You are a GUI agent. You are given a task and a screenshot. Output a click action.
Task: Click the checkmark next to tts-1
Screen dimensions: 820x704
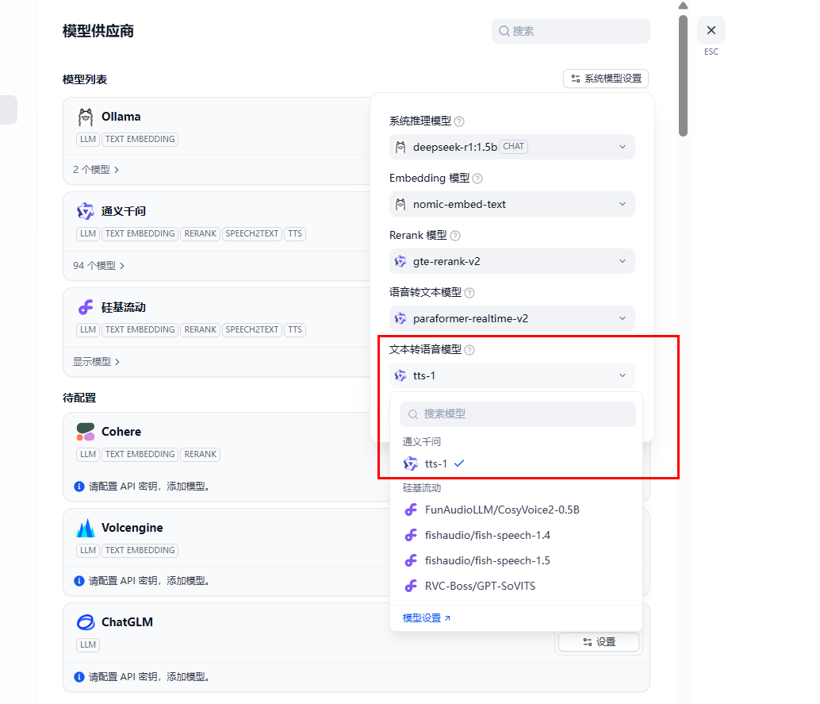click(x=459, y=464)
